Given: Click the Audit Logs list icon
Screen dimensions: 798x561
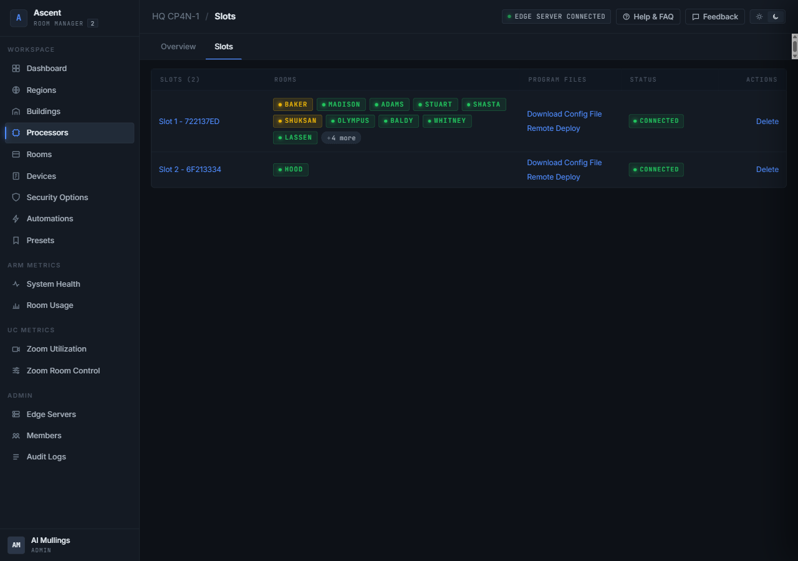Looking at the screenshot, I should [16, 457].
